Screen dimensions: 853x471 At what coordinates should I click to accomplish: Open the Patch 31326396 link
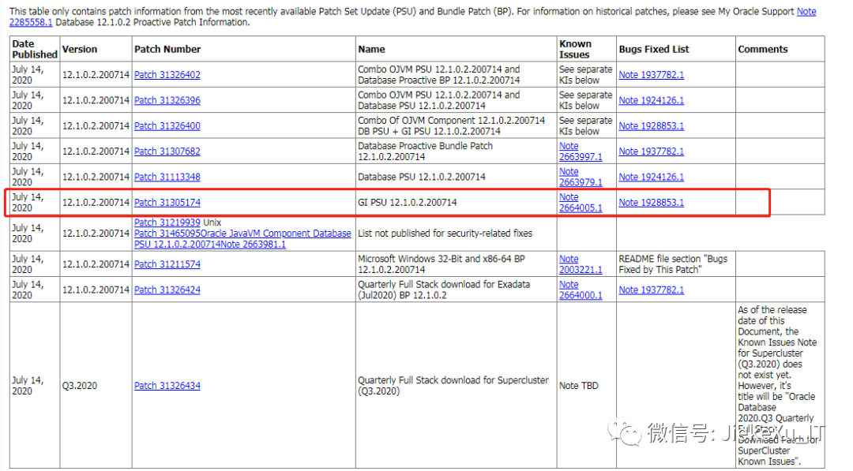pos(167,100)
